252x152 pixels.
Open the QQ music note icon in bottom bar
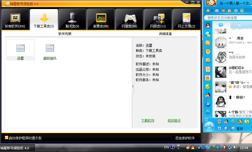(247, 122)
